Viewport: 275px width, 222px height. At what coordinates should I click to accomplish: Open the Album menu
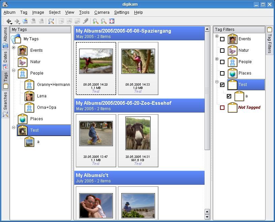pyautogui.click(x=9, y=12)
